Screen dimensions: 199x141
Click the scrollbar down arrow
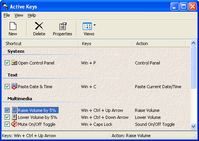coord(193,126)
